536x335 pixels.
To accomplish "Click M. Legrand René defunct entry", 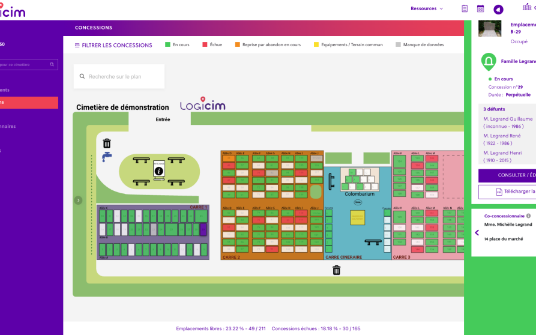I will pos(502,139).
